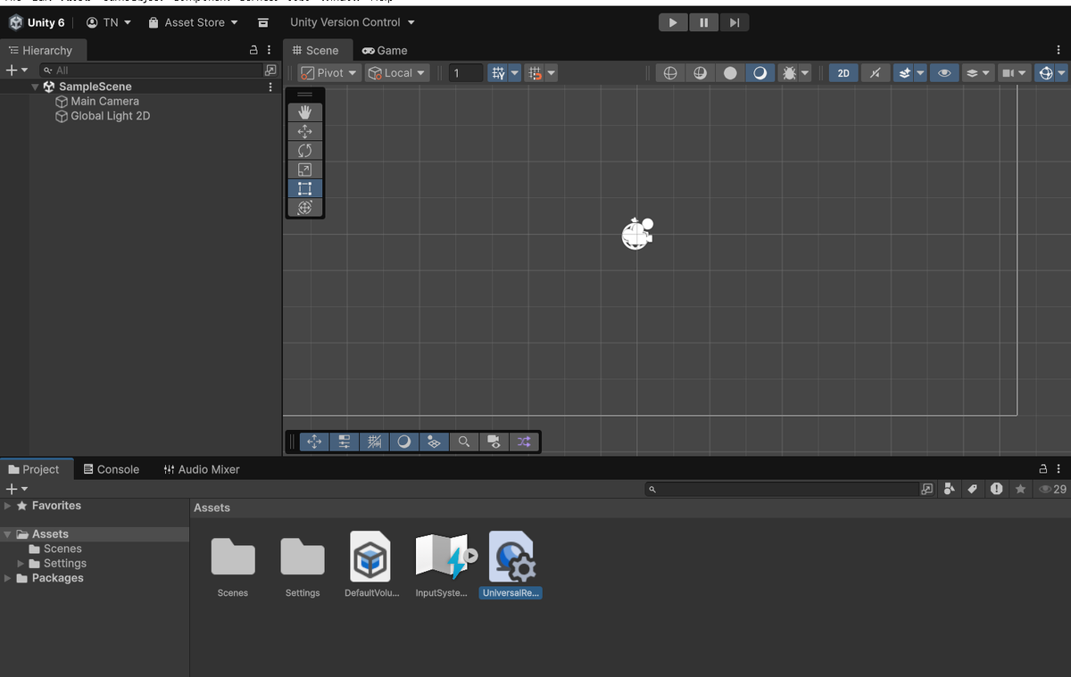Open Project panel three-dot options menu

pyautogui.click(x=1059, y=469)
